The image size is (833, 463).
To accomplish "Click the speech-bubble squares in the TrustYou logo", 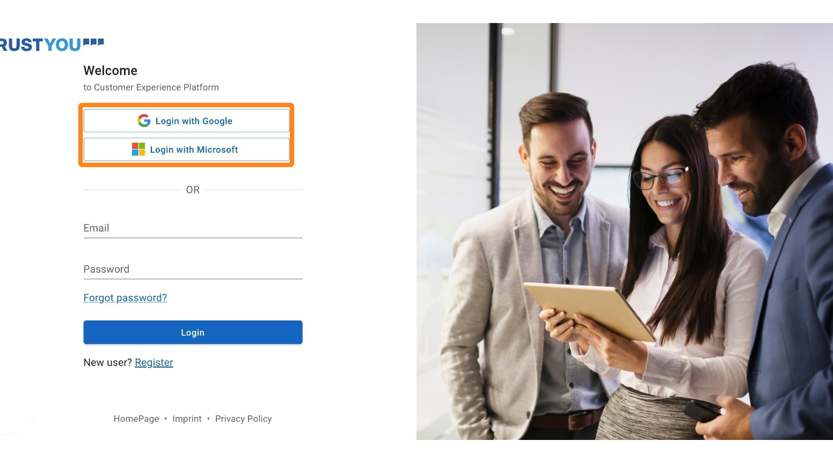I will tap(93, 42).
